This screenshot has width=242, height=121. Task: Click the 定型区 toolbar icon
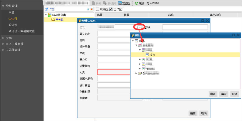[x=120, y=3]
